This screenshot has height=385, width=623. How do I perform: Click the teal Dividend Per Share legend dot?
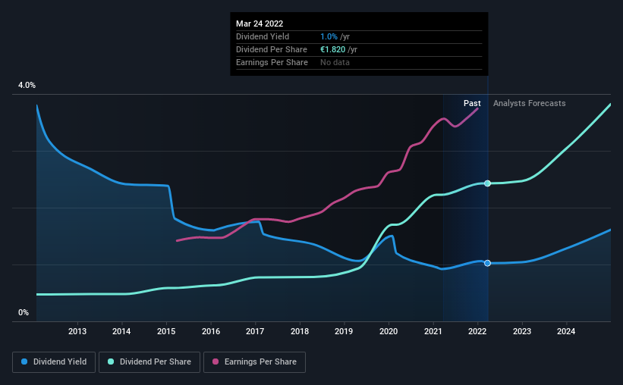[x=111, y=362]
